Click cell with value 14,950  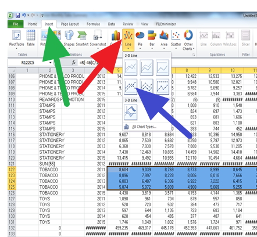tap(233, 134)
